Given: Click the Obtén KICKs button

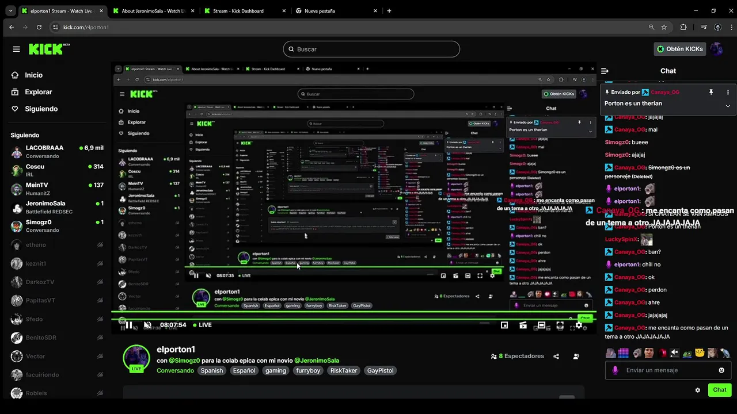Looking at the screenshot, I should (x=680, y=49).
